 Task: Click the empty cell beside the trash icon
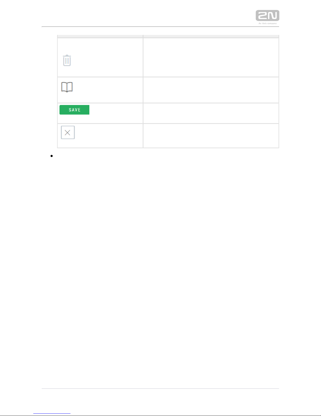211,57
